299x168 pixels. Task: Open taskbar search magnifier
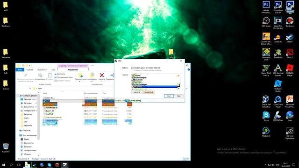[x=11, y=165]
